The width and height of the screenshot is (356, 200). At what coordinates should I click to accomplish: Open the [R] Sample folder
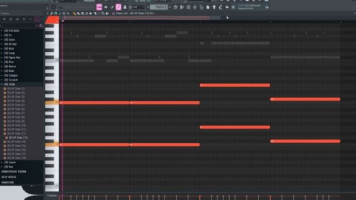pos(11,76)
